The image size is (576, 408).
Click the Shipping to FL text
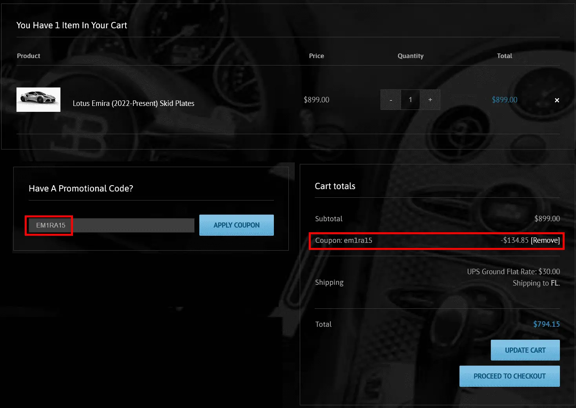536,283
